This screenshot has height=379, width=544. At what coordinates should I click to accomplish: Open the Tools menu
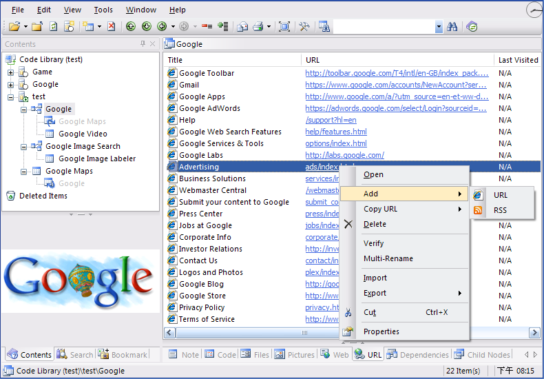pyautogui.click(x=103, y=10)
